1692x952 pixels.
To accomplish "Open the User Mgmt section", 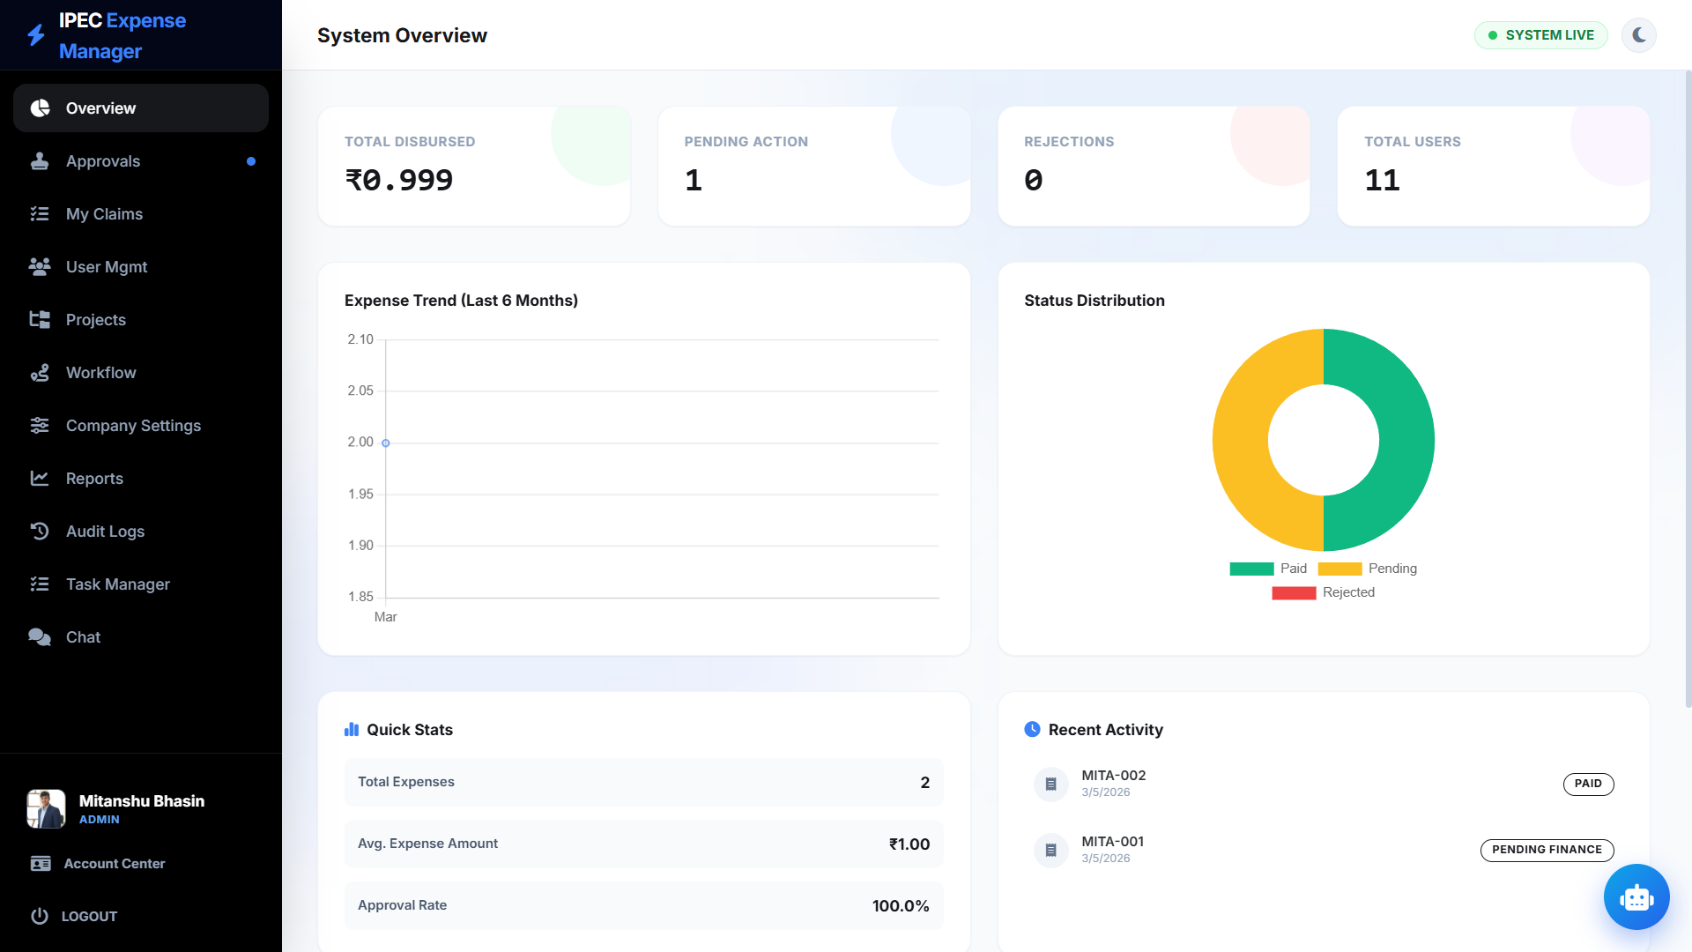I will pos(107,267).
